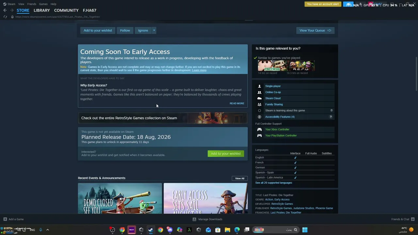
Task: Open Microsoft Store from the taskbar
Action: click(218, 230)
